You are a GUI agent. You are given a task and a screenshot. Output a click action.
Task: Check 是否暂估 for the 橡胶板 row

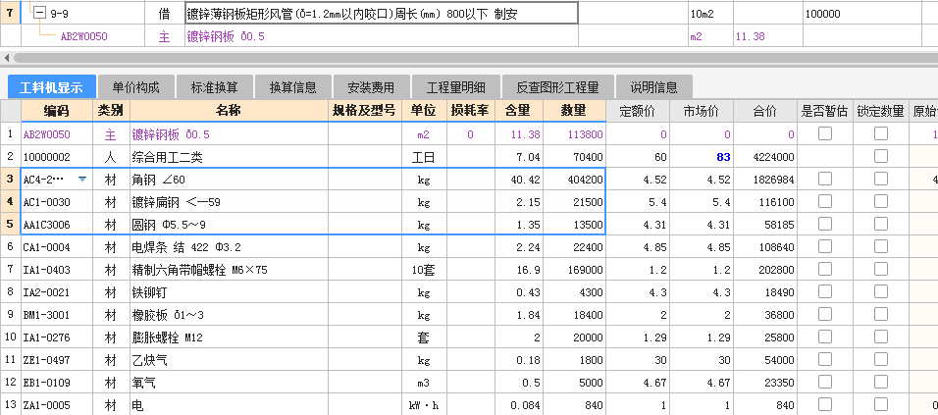point(825,314)
